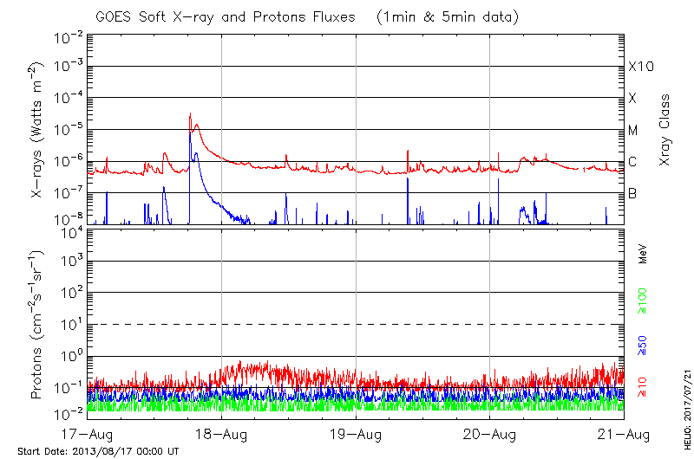
Task: Select the 17-Aug date tick label
Action: tap(88, 433)
